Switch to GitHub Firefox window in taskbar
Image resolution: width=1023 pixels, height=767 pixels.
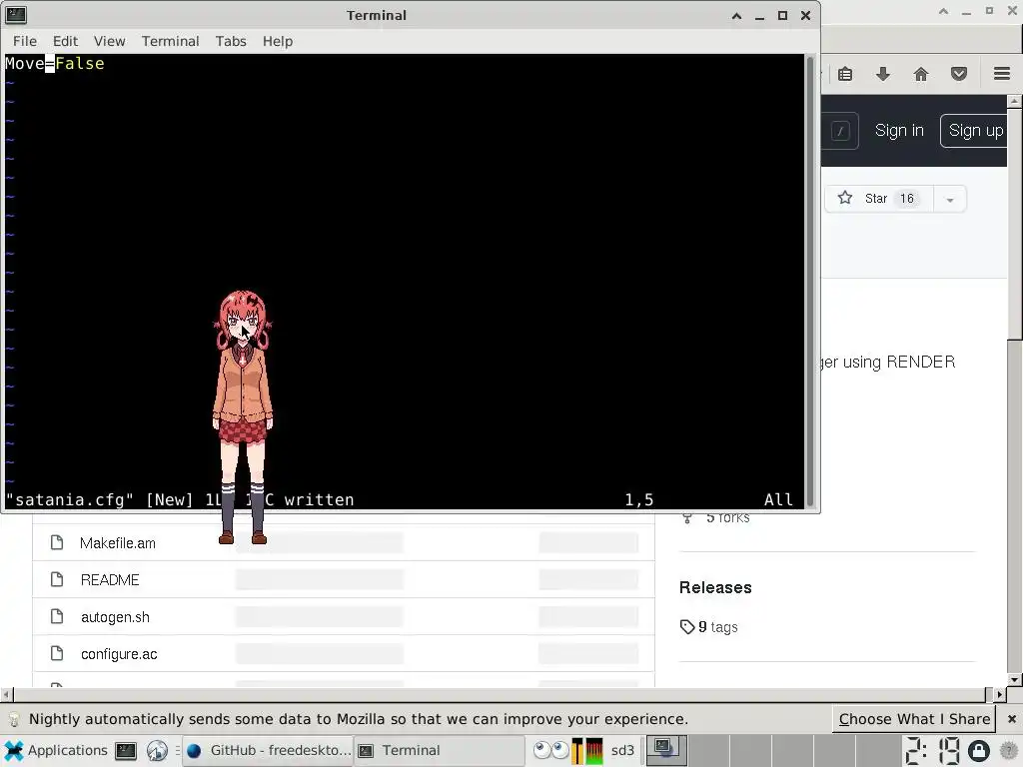[x=268, y=750]
